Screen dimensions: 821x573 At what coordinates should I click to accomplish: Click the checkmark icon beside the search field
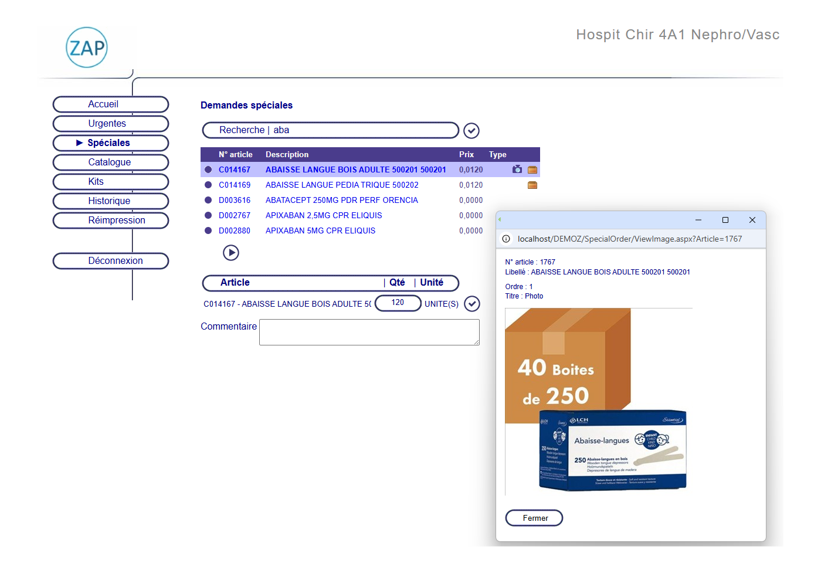[471, 130]
